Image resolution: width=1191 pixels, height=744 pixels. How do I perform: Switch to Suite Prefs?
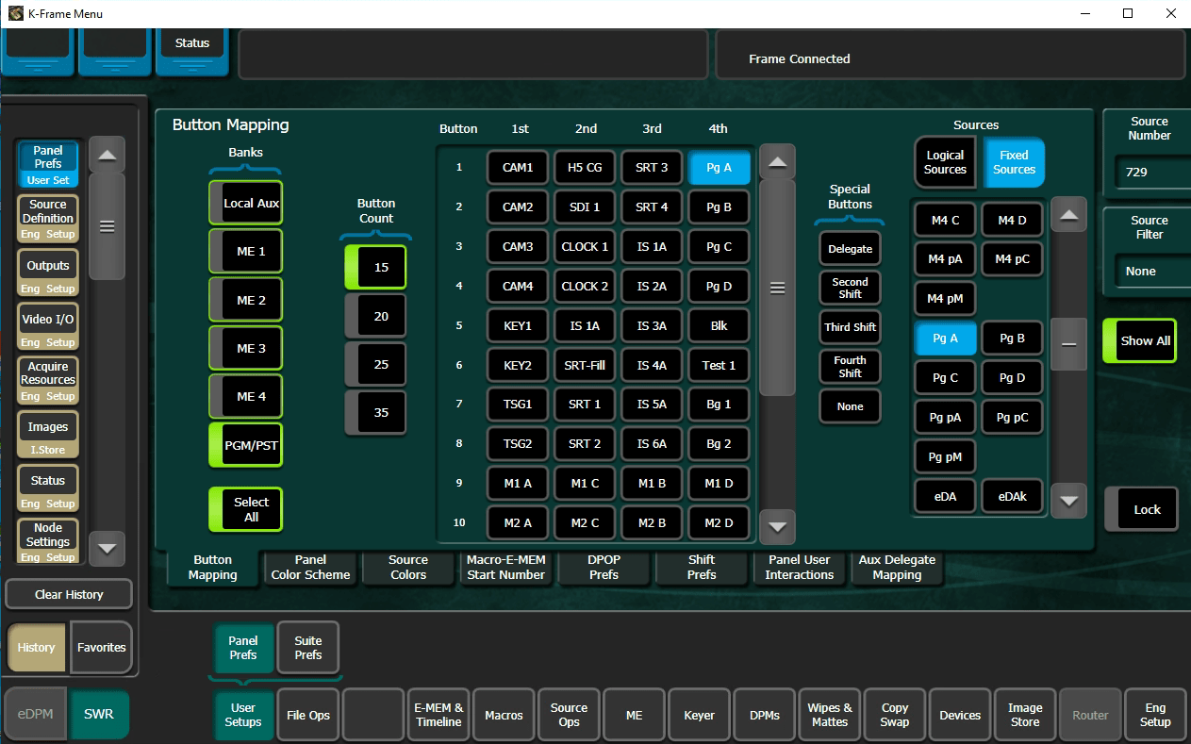coord(308,648)
